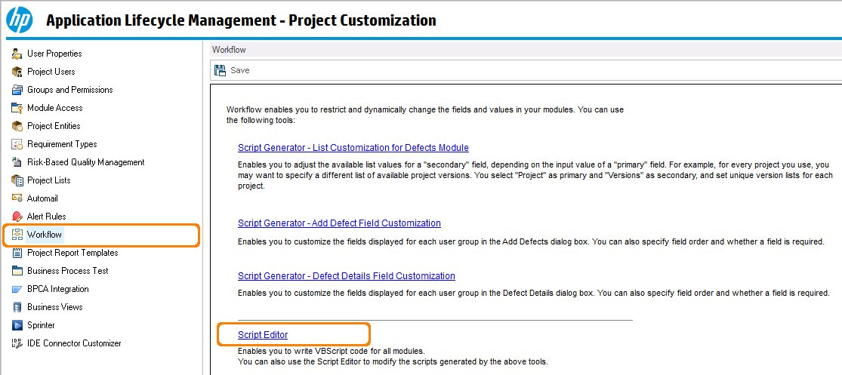The image size is (842, 375).
Task: Click the User Properties icon in sidebar
Action: (x=17, y=54)
